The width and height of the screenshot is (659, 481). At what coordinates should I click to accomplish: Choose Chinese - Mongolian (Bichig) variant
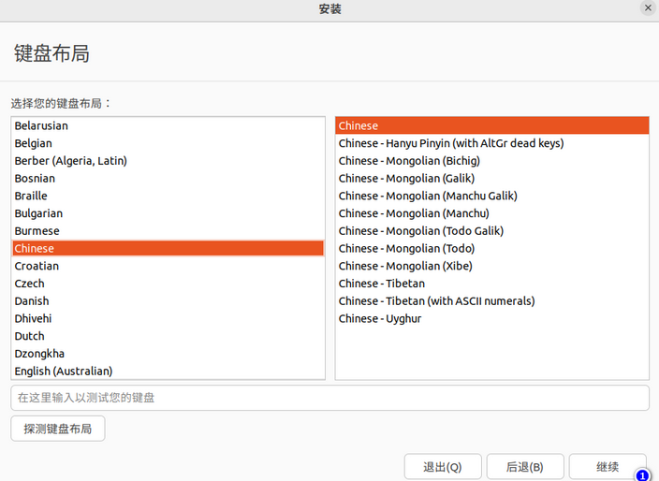pos(409,161)
